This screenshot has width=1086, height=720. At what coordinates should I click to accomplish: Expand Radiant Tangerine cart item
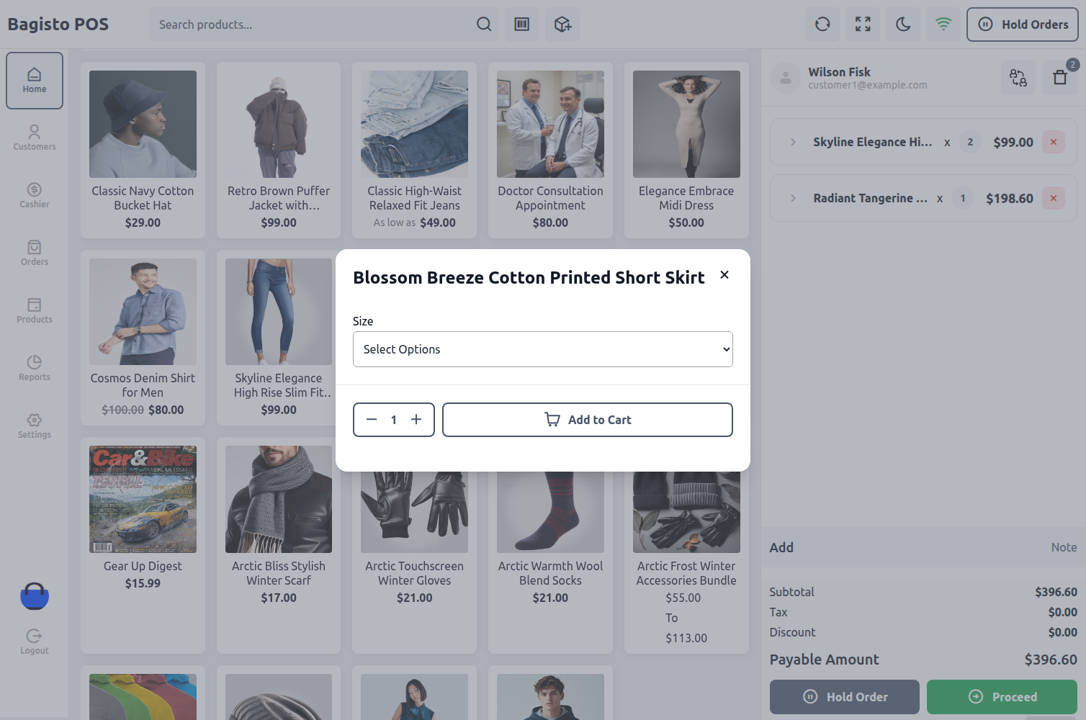point(793,198)
